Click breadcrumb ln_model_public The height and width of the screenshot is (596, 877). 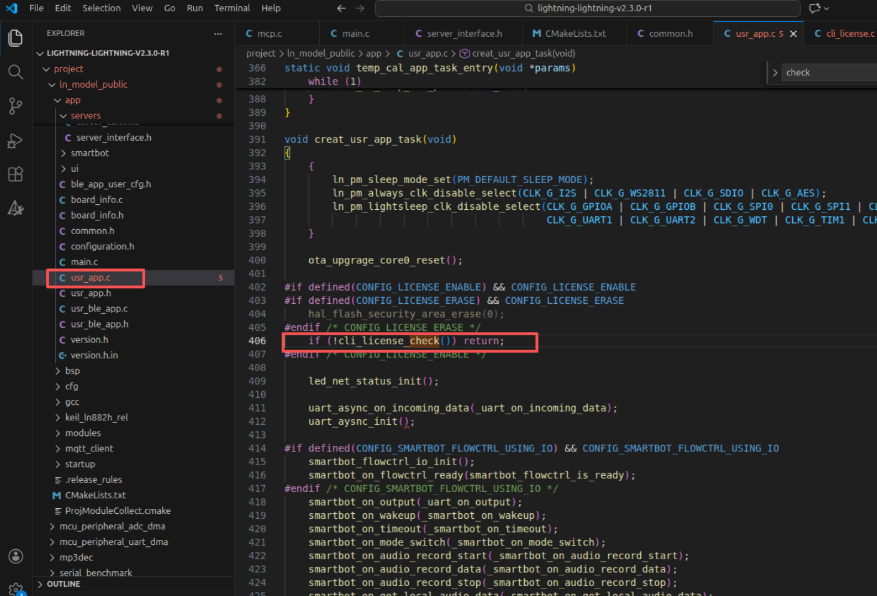tap(320, 54)
